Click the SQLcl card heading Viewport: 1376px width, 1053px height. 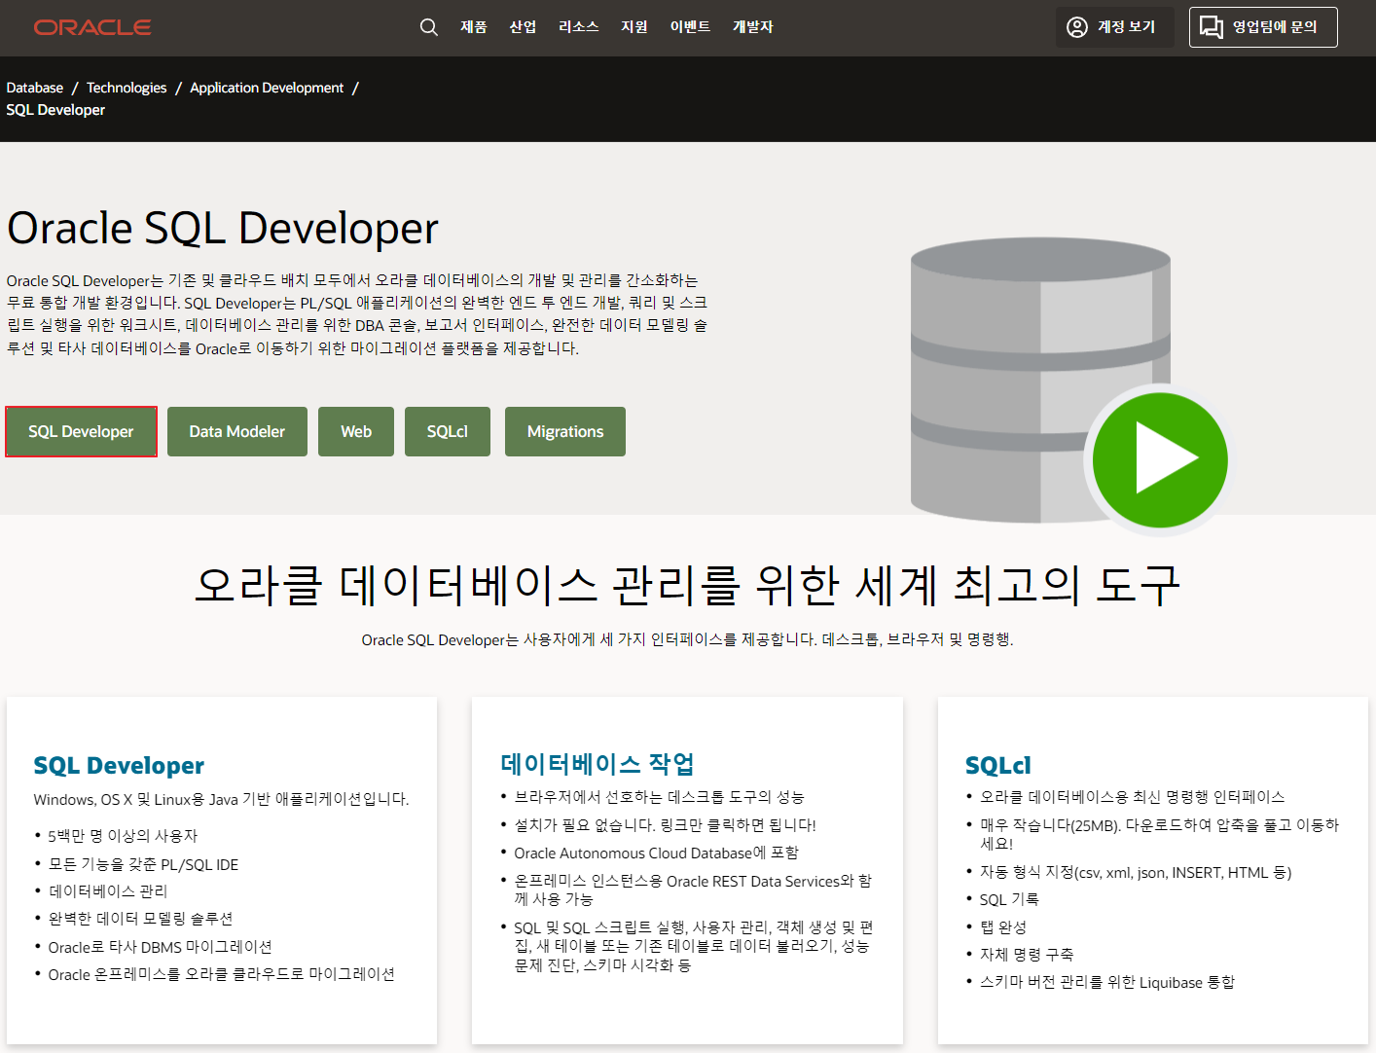tap(998, 766)
